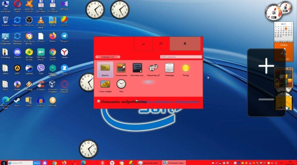
Task: Select the Валюта gadget in gallery
Action: [x=105, y=70]
